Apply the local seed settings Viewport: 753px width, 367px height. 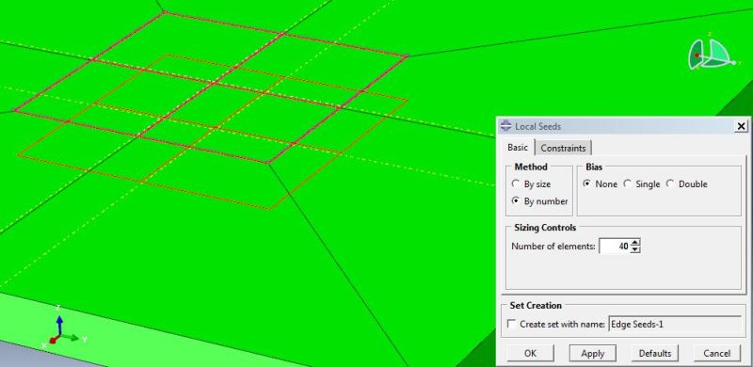pyautogui.click(x=593, y=353)
